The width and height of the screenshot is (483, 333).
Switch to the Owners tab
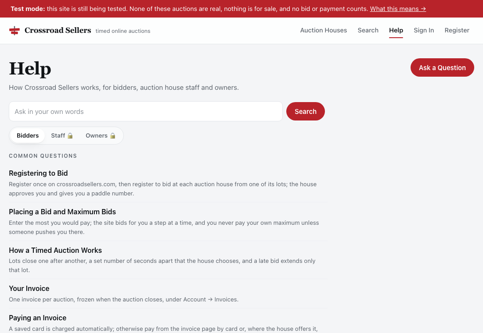tap(101, 135)
